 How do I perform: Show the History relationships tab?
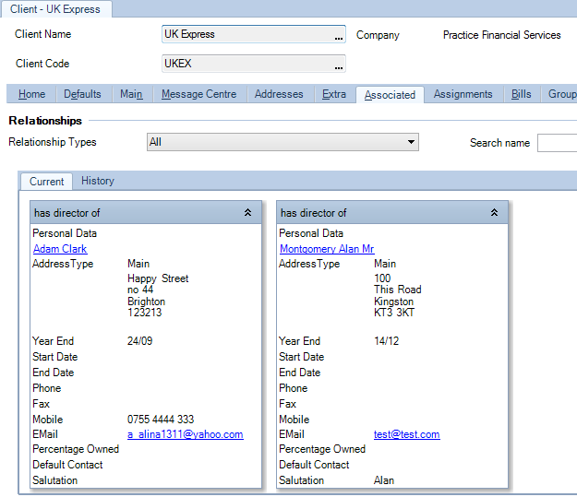pos(98,181)
